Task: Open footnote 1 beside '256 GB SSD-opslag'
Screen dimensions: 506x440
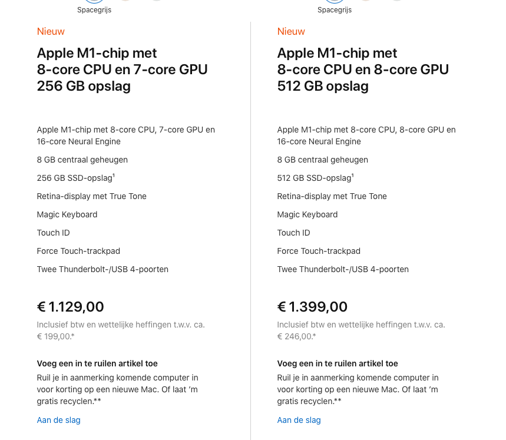Action: point(114,176)
